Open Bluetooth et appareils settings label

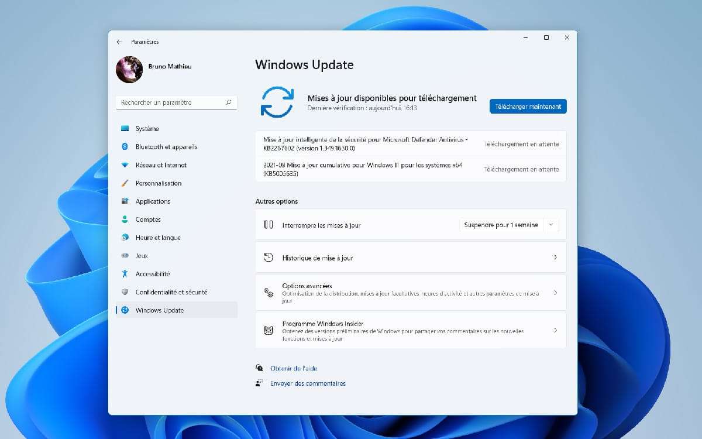click(167, 147)
